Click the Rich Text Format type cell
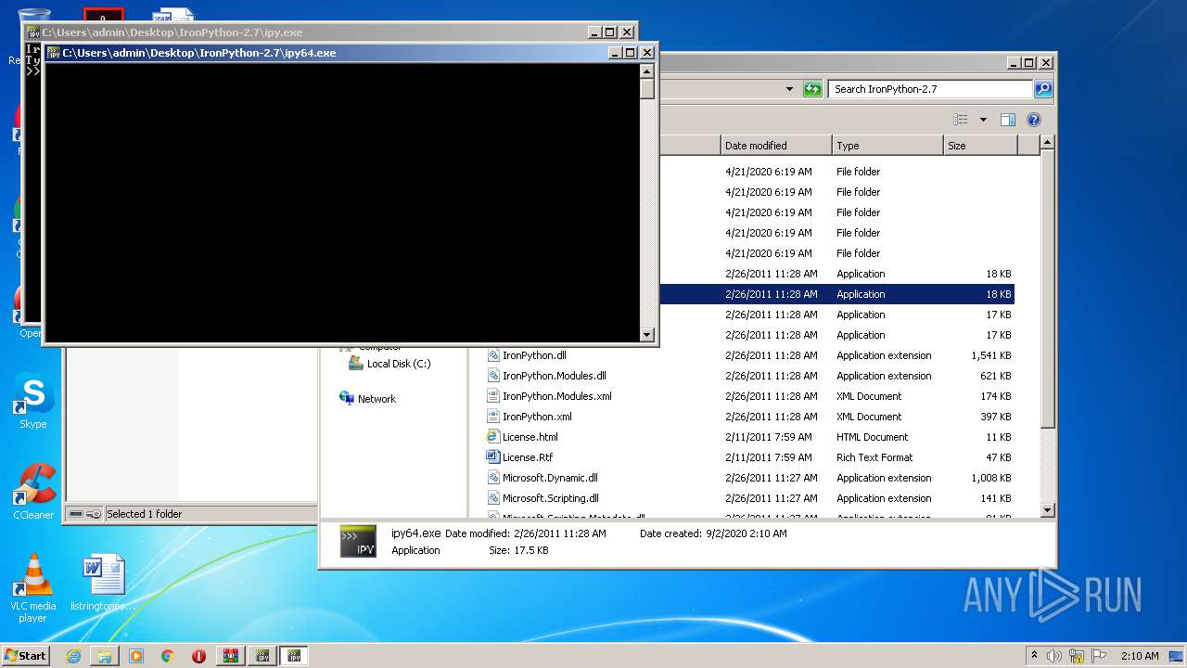Viewport: 1187px width, 668px height. [x=874, y=457]
